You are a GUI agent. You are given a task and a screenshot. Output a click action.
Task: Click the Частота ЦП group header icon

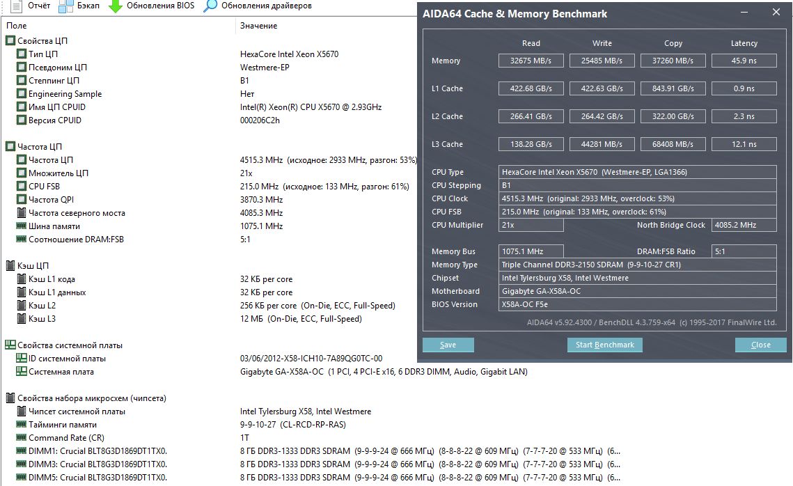(x=10, y=146)
